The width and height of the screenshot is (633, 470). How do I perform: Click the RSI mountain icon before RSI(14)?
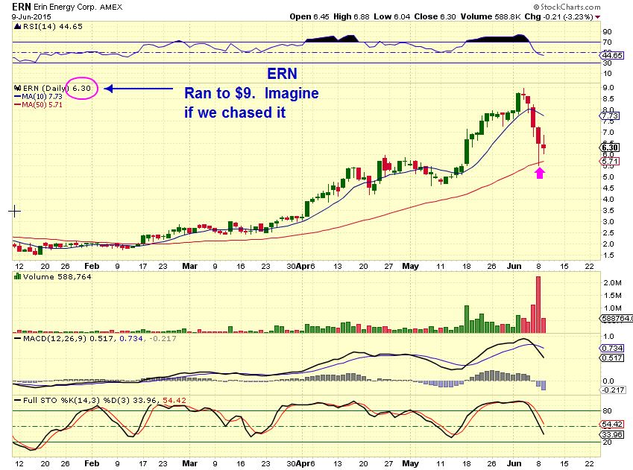pos(17,27)
